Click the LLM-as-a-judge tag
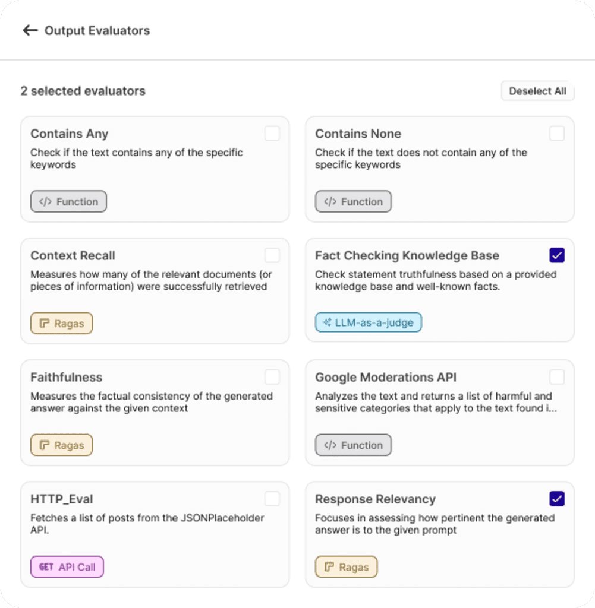This screenshot has height=608, width=595. point(369,322)
